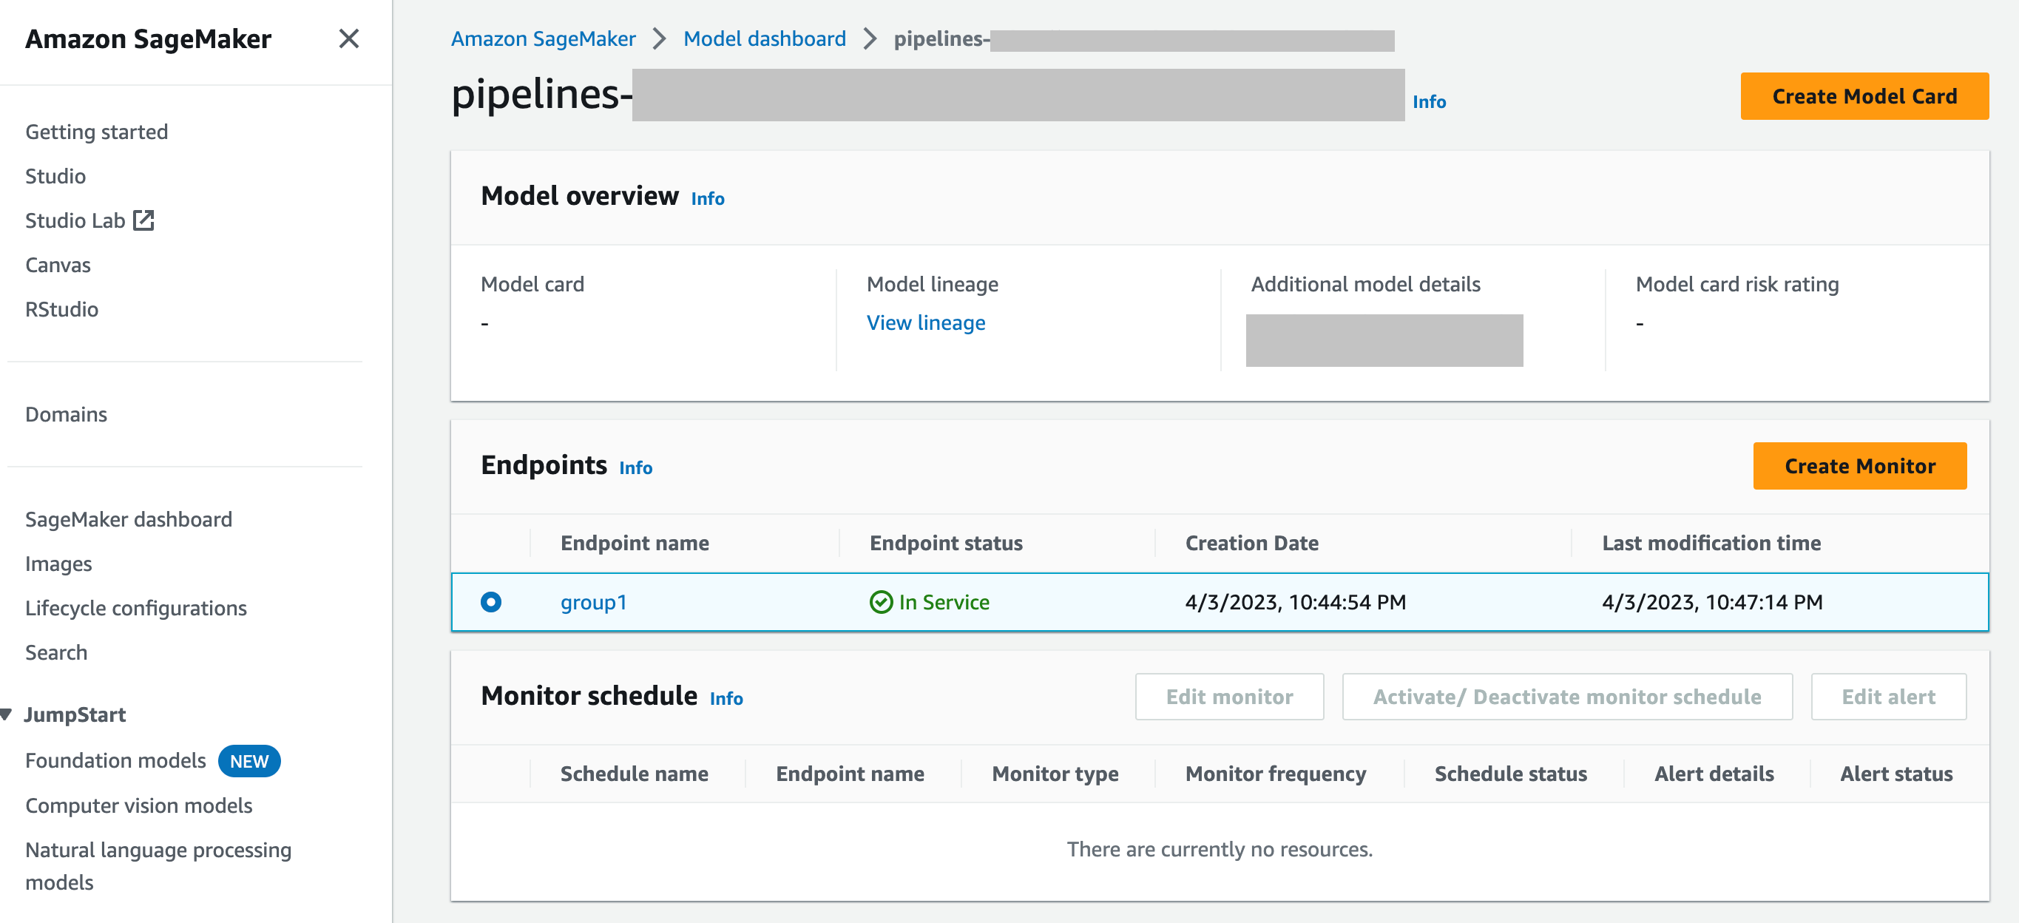Click the Create Monitor button

(x=1859, y=464)
